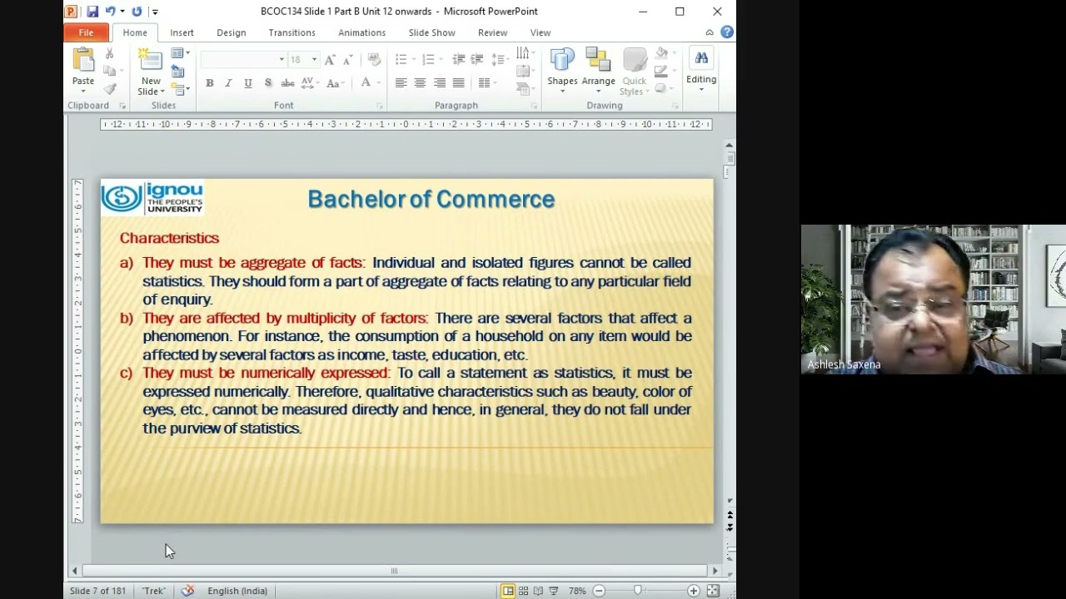The width and height of the screenshot is (1066, 599).
Task: Apply Bold formatting
Action: 210,83
